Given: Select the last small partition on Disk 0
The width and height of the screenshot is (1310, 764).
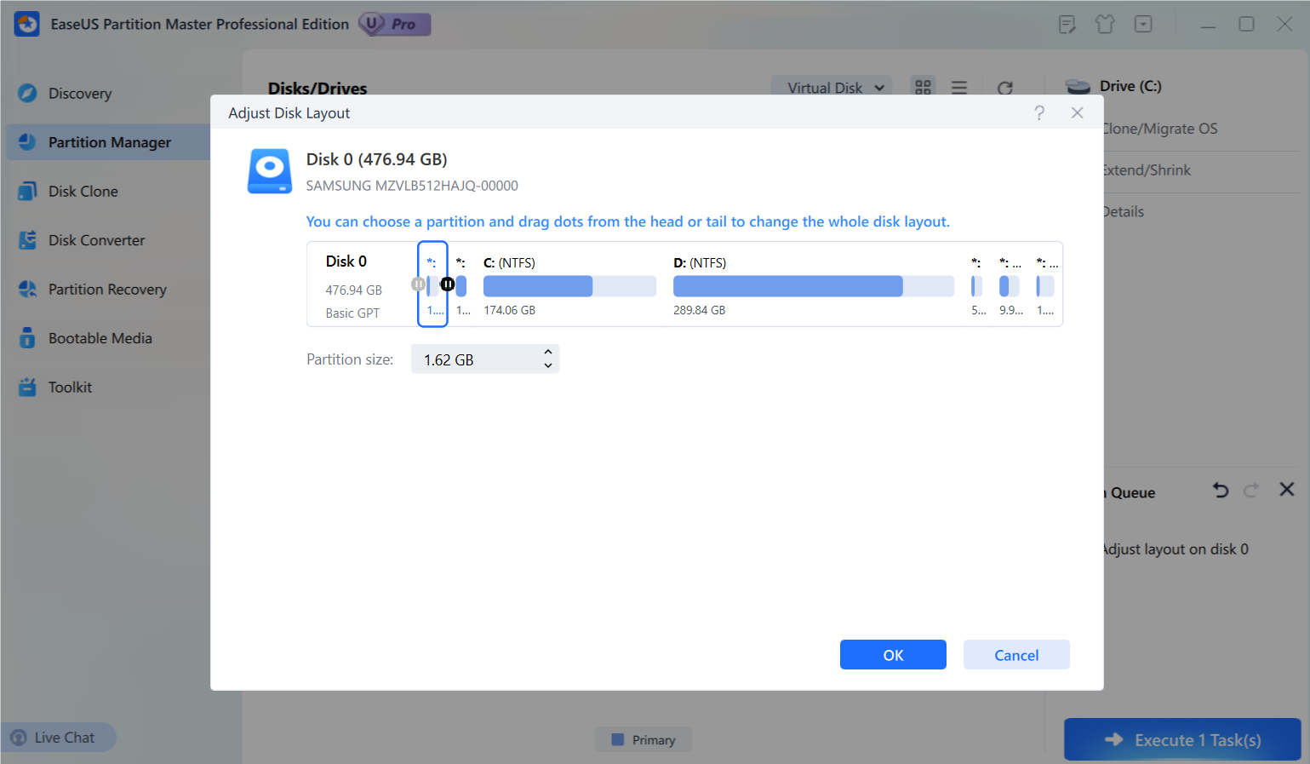Looking at the screenshot, I should [x=1046, y=285].
